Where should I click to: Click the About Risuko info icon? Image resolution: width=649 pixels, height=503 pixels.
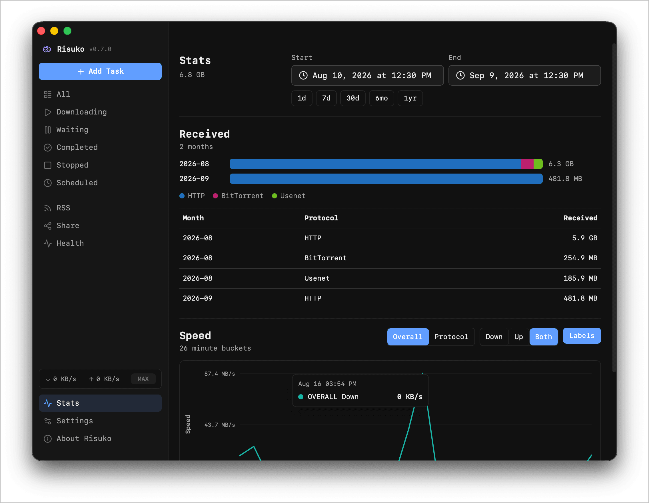[47, 438]
